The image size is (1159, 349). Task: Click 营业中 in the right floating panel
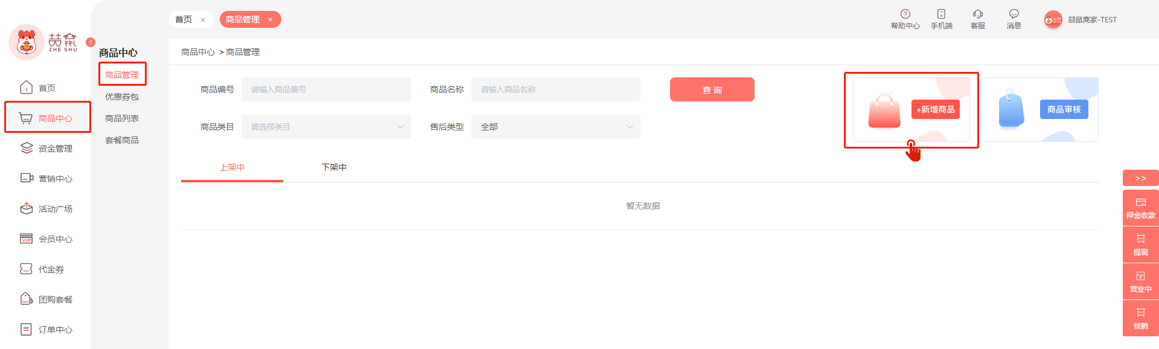1141,281
